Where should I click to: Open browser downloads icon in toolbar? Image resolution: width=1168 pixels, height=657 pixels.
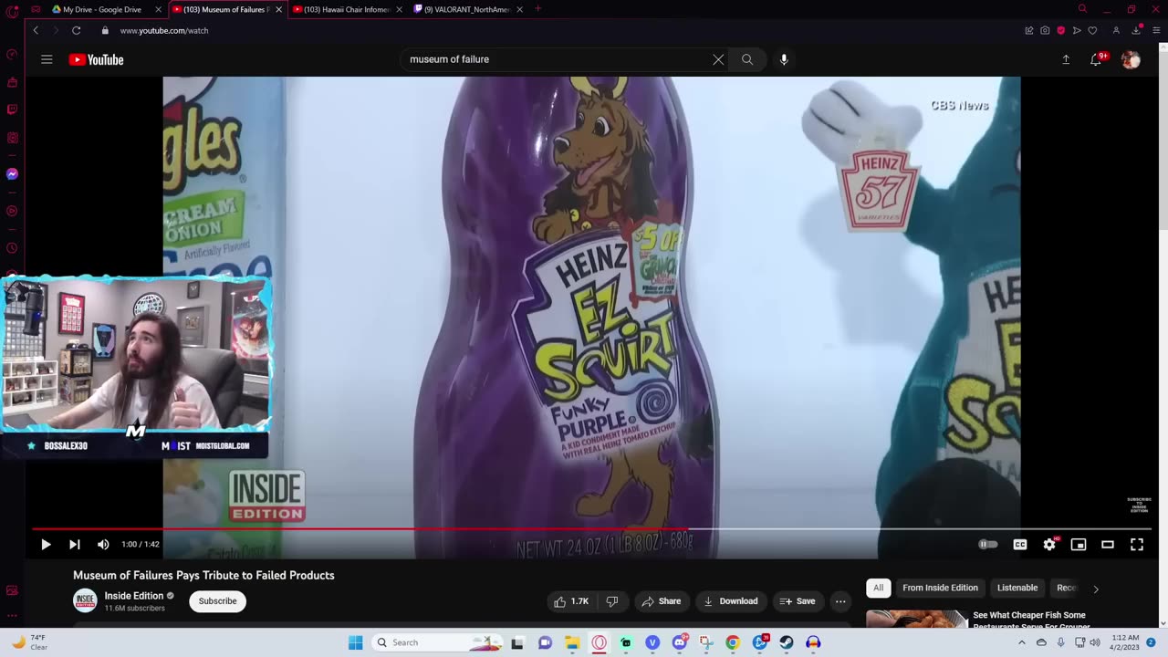pos(1136,30)
